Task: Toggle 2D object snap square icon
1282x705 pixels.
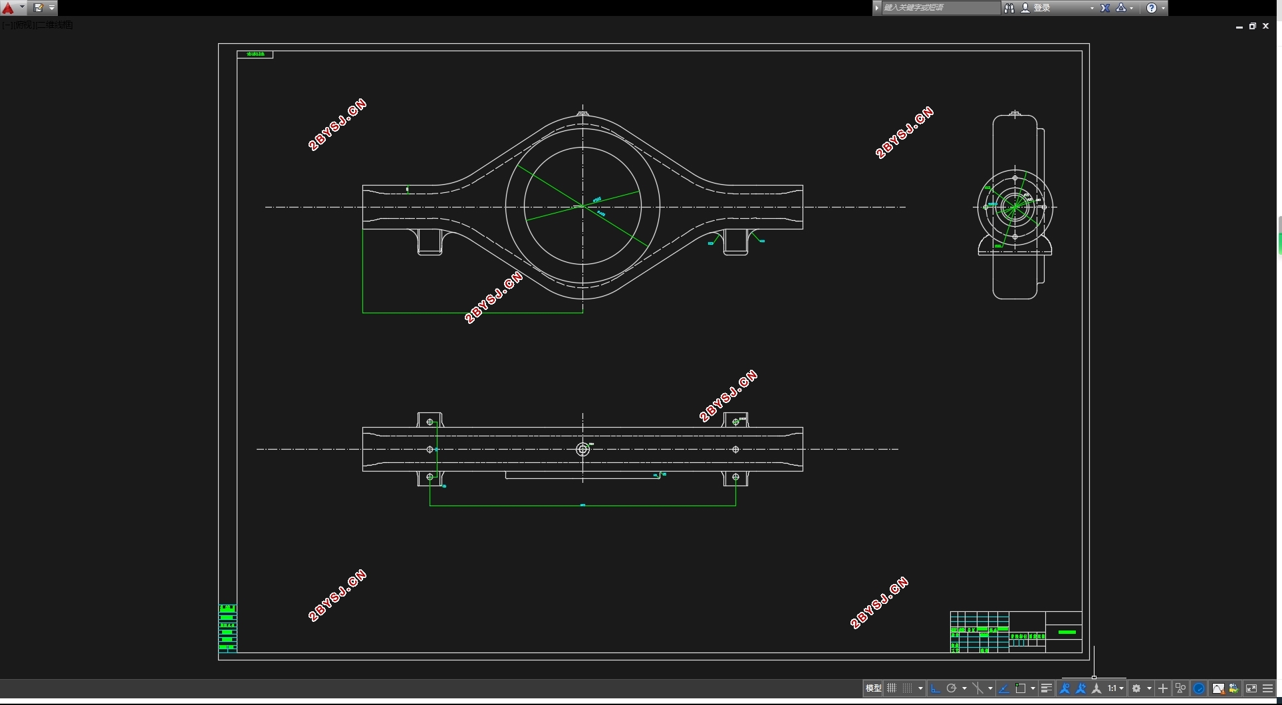Action: click(1021, 688)
